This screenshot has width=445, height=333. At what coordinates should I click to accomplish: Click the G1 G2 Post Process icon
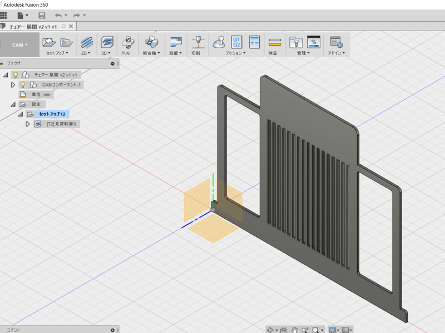coord(236,42)
